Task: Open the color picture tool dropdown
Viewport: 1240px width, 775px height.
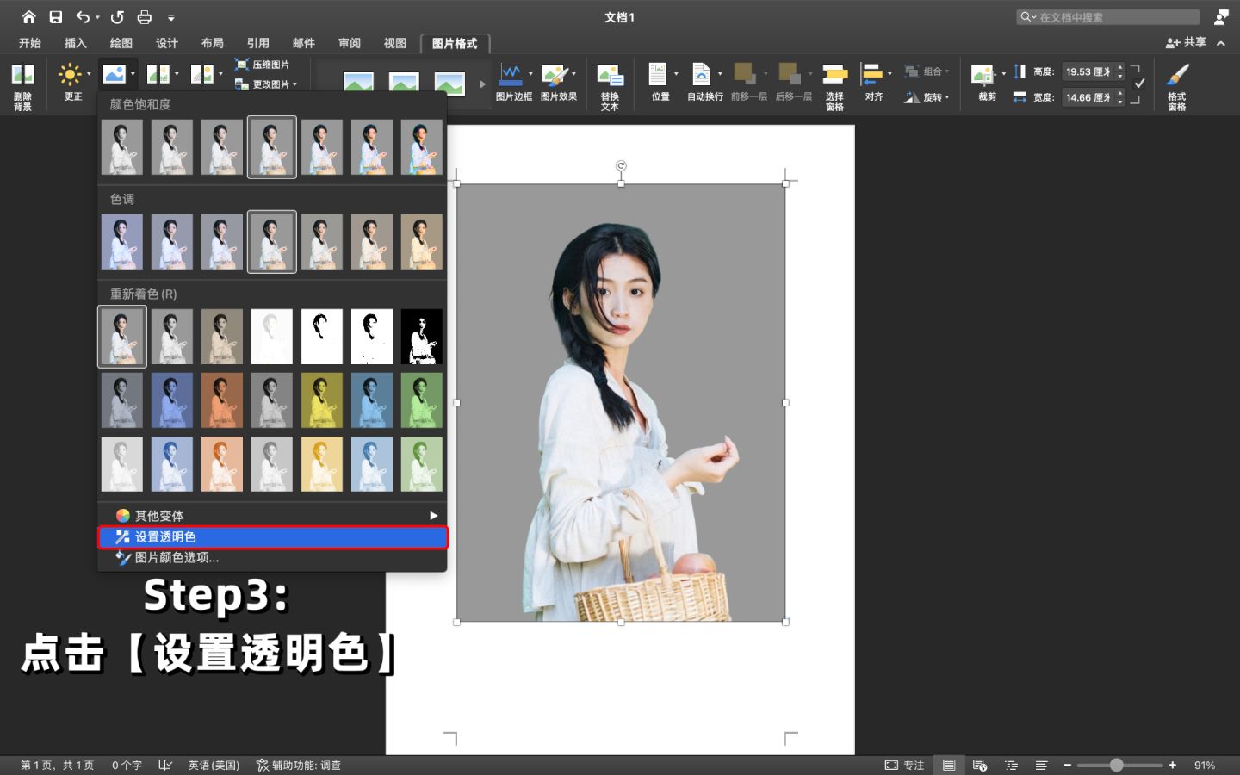Action: (117, 74)
